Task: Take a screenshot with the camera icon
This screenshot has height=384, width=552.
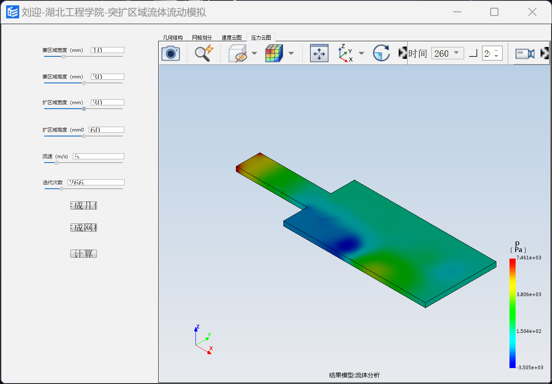Action: point(171,53)
